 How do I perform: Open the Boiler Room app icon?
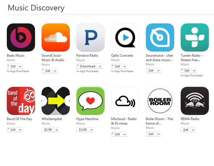pyautogui.click(x=160, y=101)
